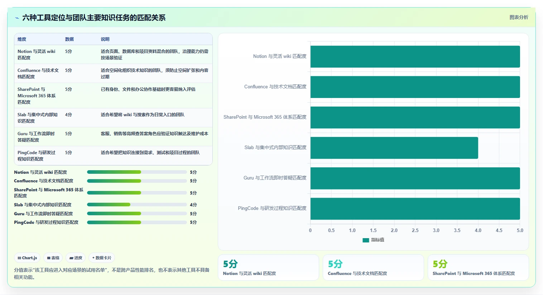Click the 5分 value in the Notion table row

point(68,51)
